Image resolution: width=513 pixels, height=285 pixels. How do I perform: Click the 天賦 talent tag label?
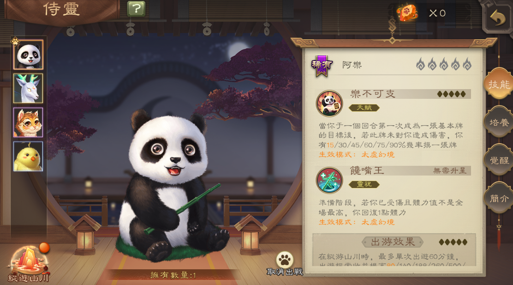click(x=364, y=108)
